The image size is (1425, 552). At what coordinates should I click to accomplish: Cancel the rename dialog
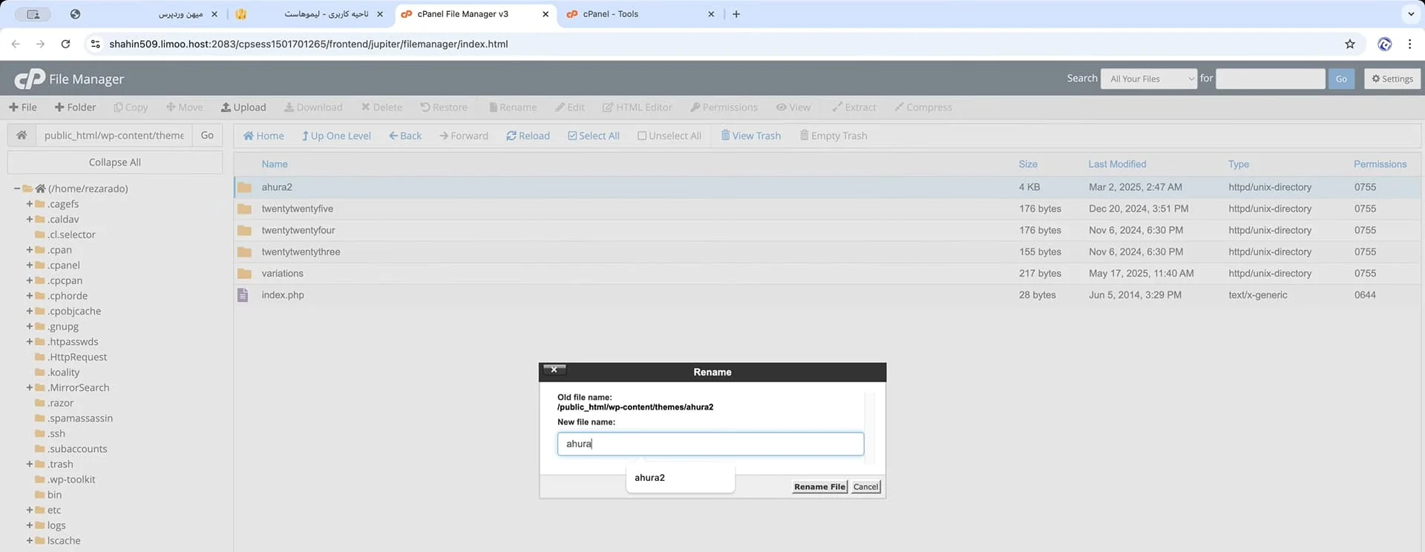click(x=865, y=487)
